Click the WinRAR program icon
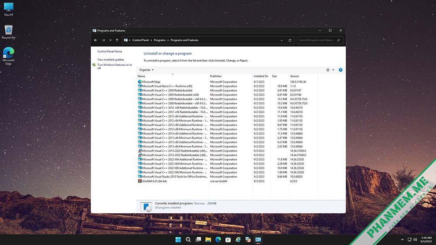The width and height of the screenshot is (436, 245). click(140, 181)
